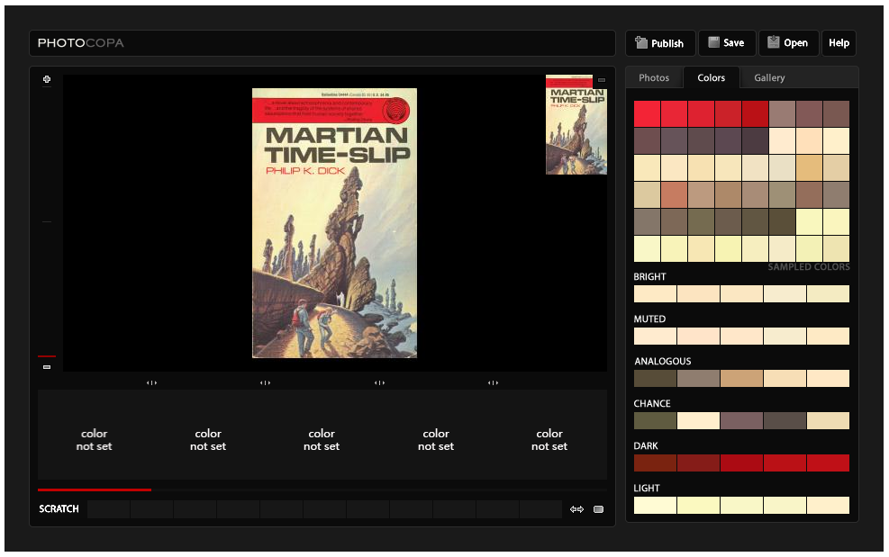The width and height of the screenshot is (889, 557).
Task: Click the MUTED palette label
Action: click(649, 319)
